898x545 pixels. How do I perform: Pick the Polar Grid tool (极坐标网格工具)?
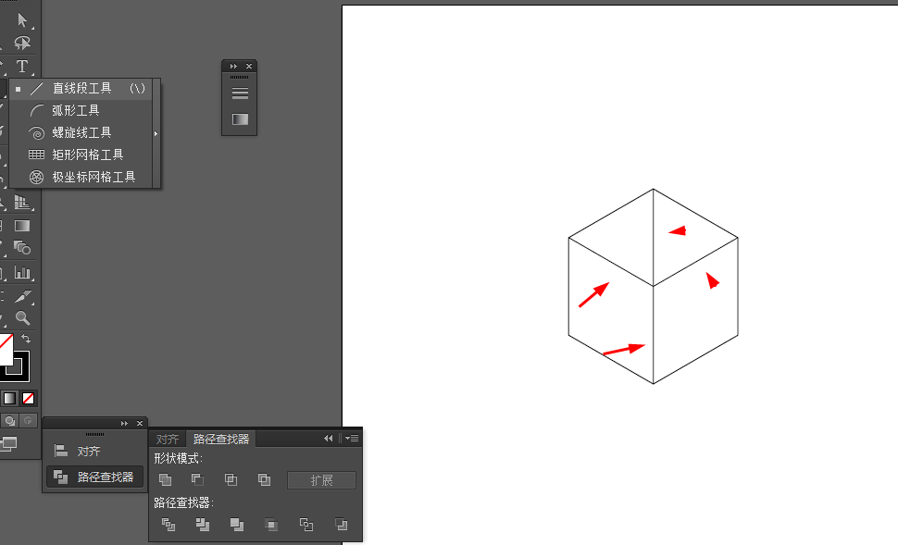[x=94, y=177]
